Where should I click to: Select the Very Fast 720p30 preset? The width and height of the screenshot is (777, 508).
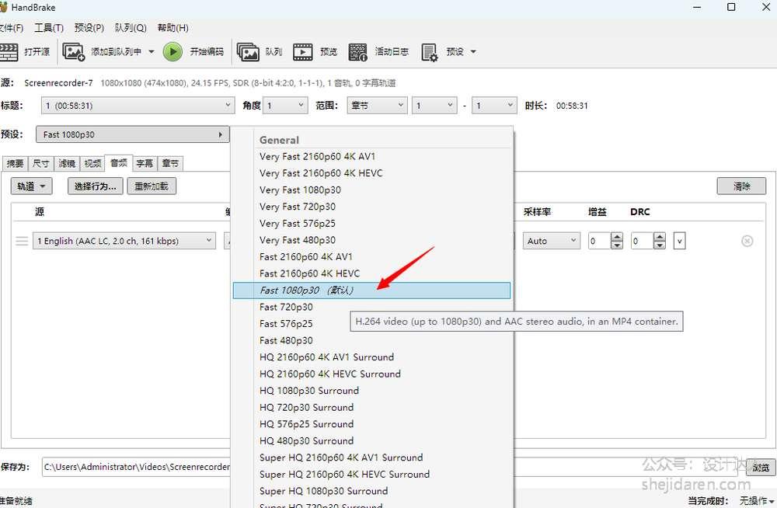tap(371, 207)
